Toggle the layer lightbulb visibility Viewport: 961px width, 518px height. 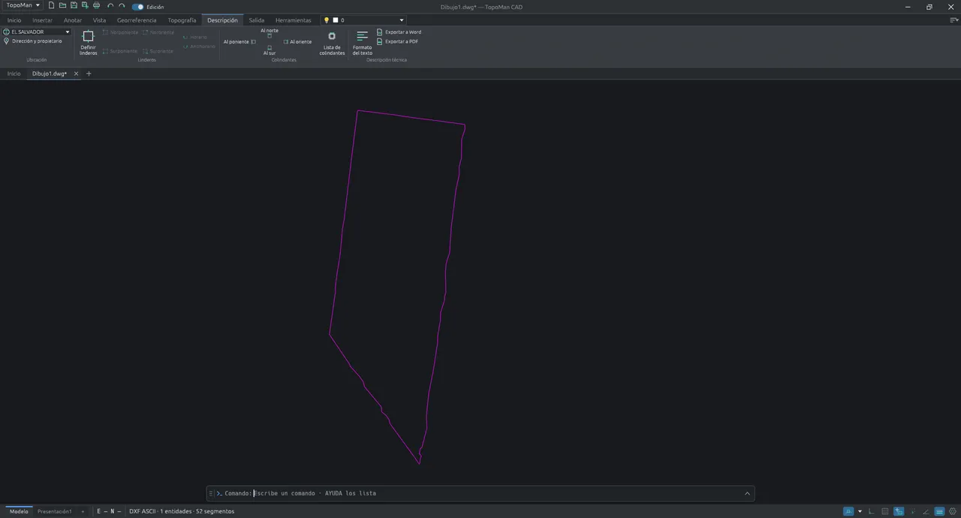coord(327,20)
